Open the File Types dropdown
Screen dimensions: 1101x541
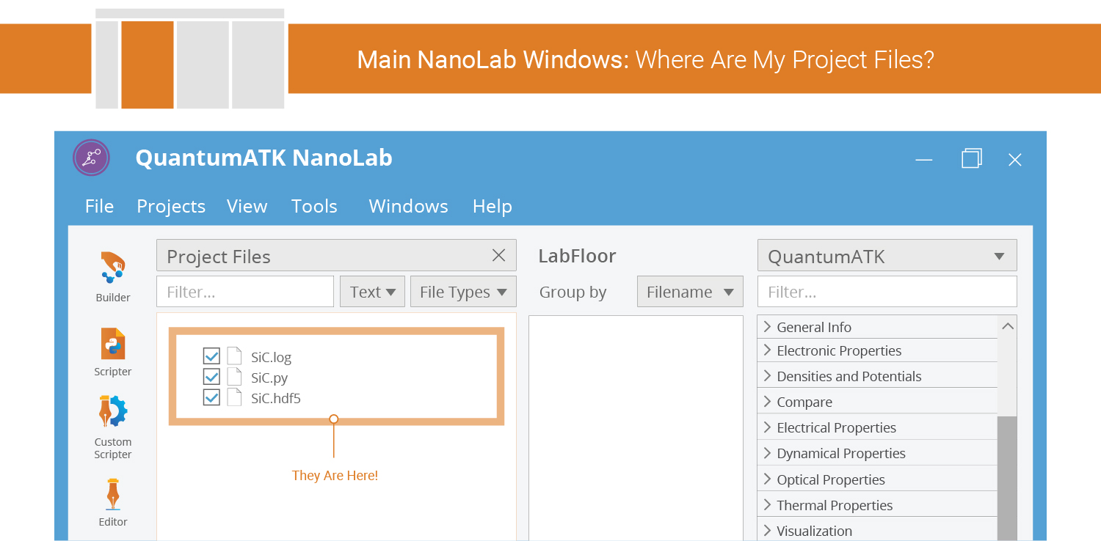coord(463,291)
